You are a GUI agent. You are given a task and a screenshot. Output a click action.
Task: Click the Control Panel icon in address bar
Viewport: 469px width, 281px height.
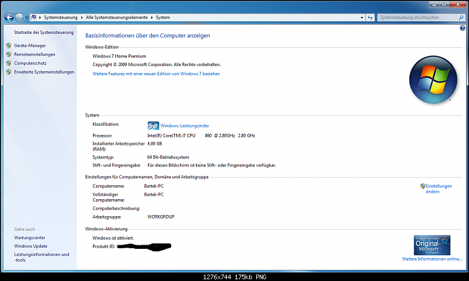[34, 18]
